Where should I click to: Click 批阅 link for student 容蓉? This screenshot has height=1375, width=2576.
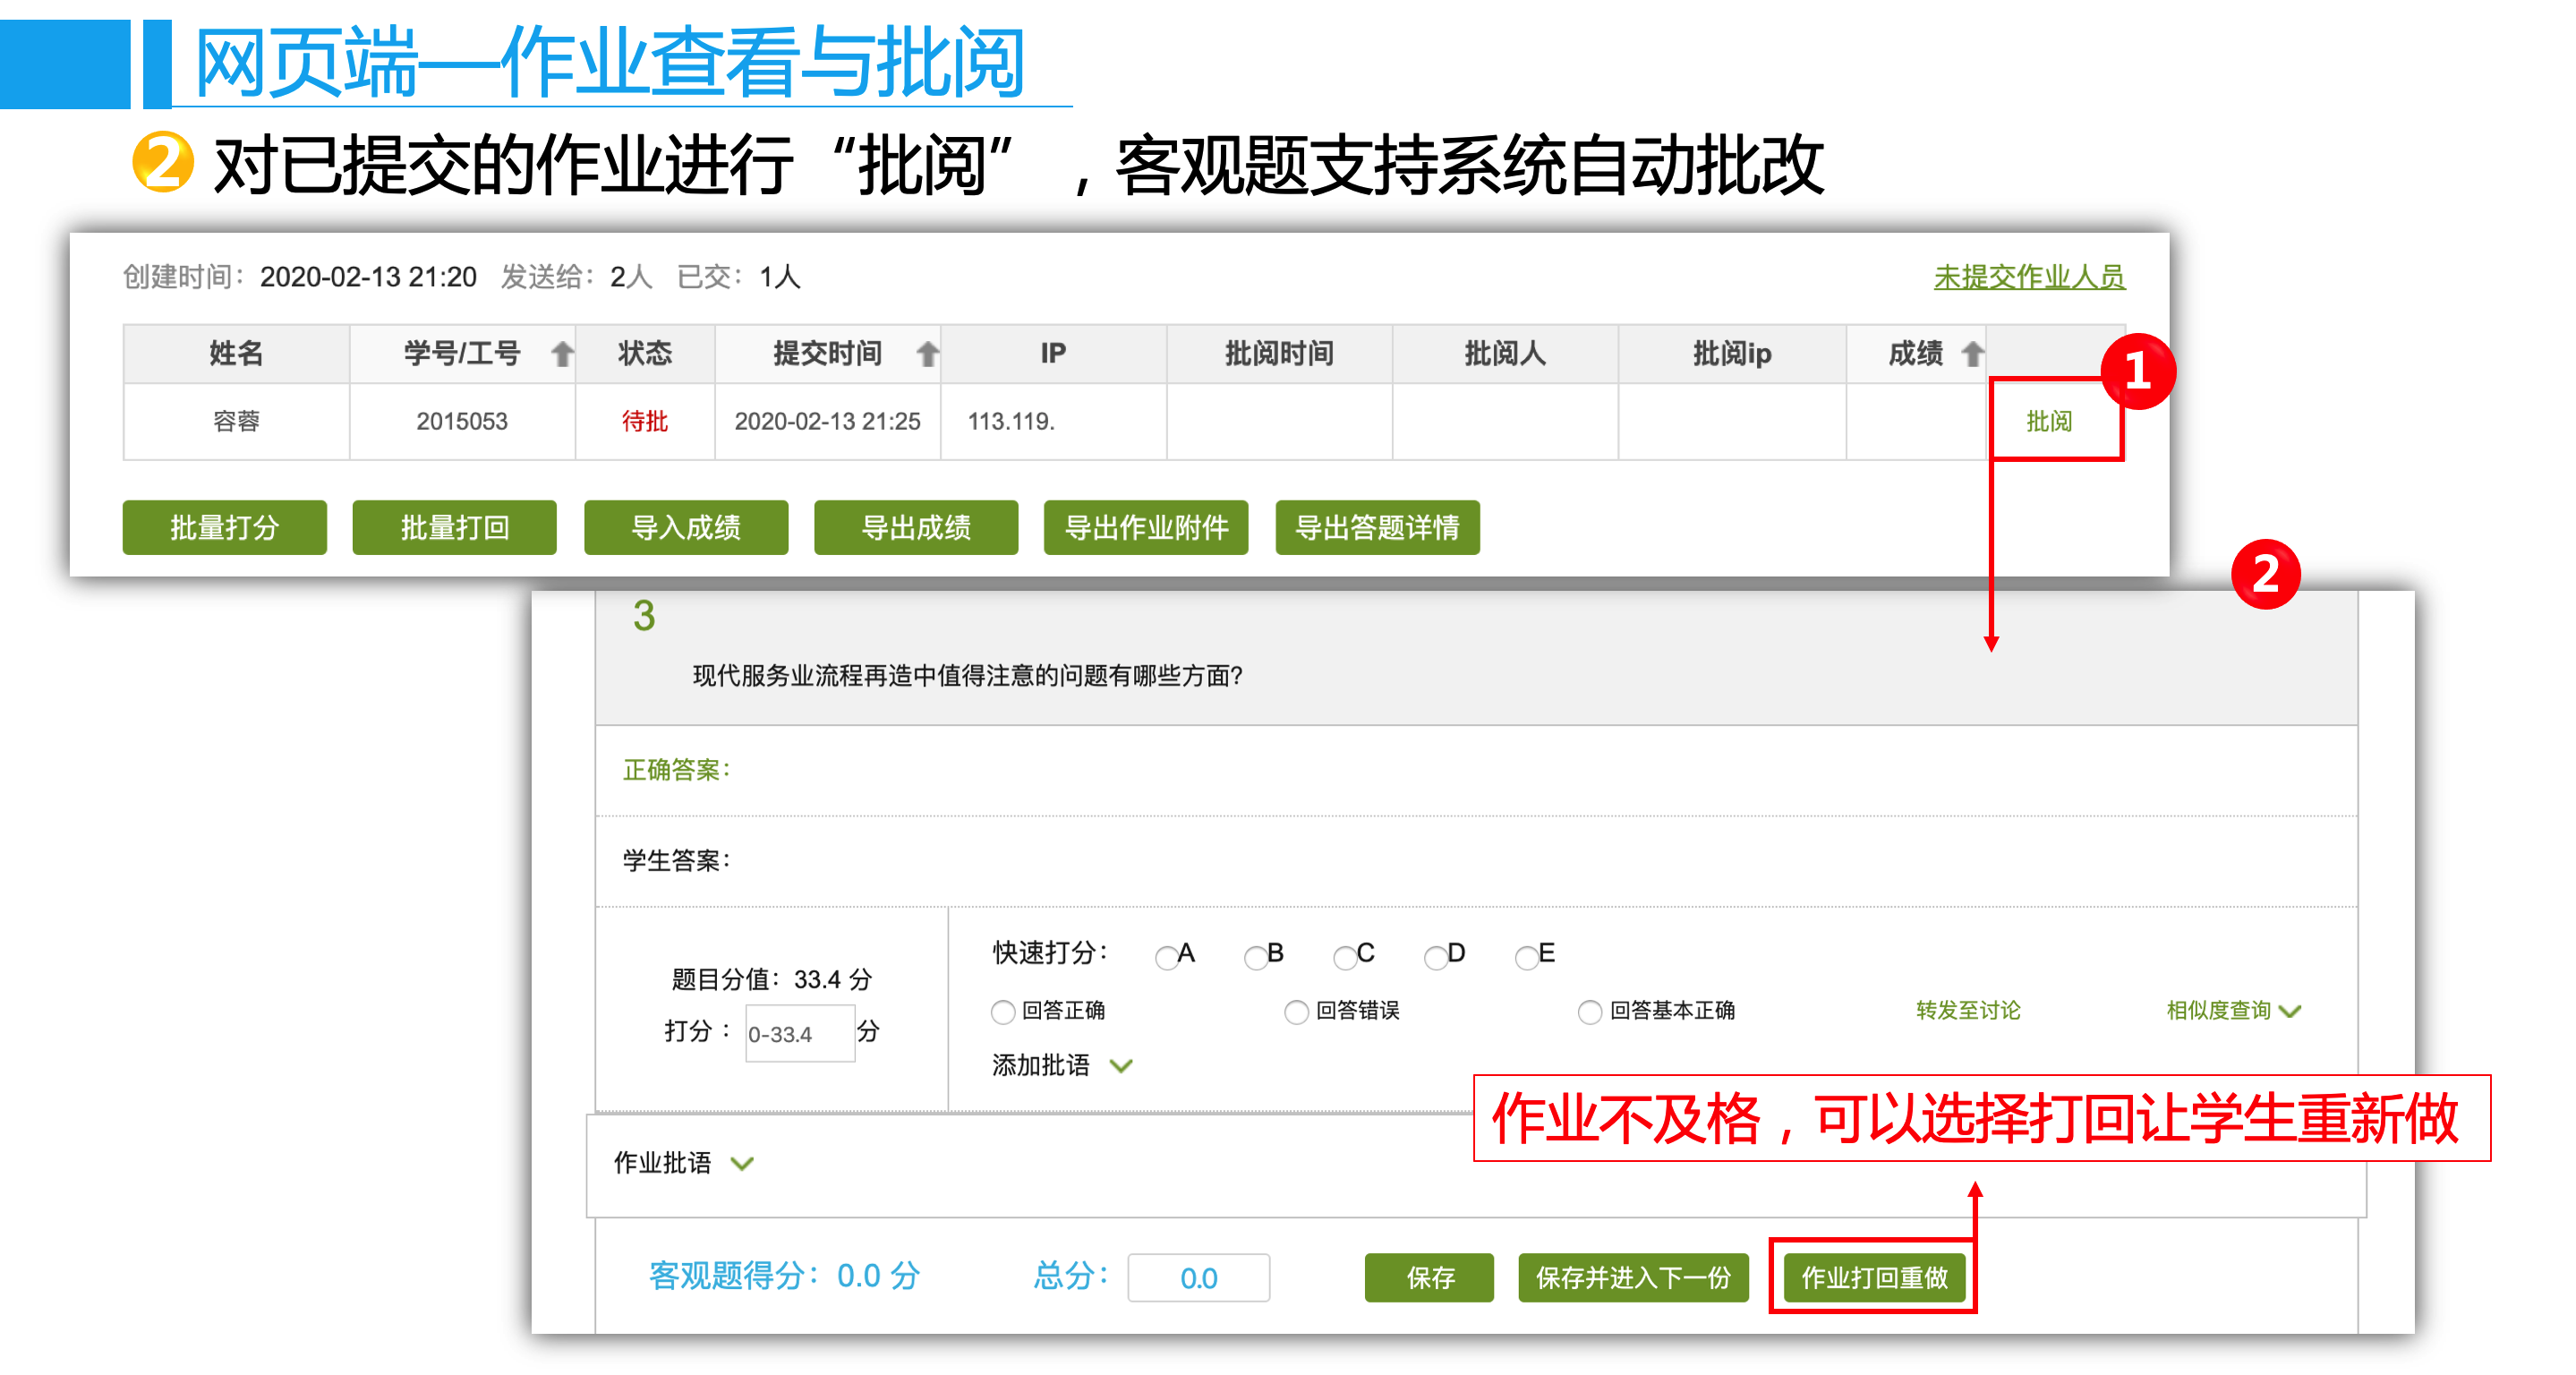coord(2048,422)
